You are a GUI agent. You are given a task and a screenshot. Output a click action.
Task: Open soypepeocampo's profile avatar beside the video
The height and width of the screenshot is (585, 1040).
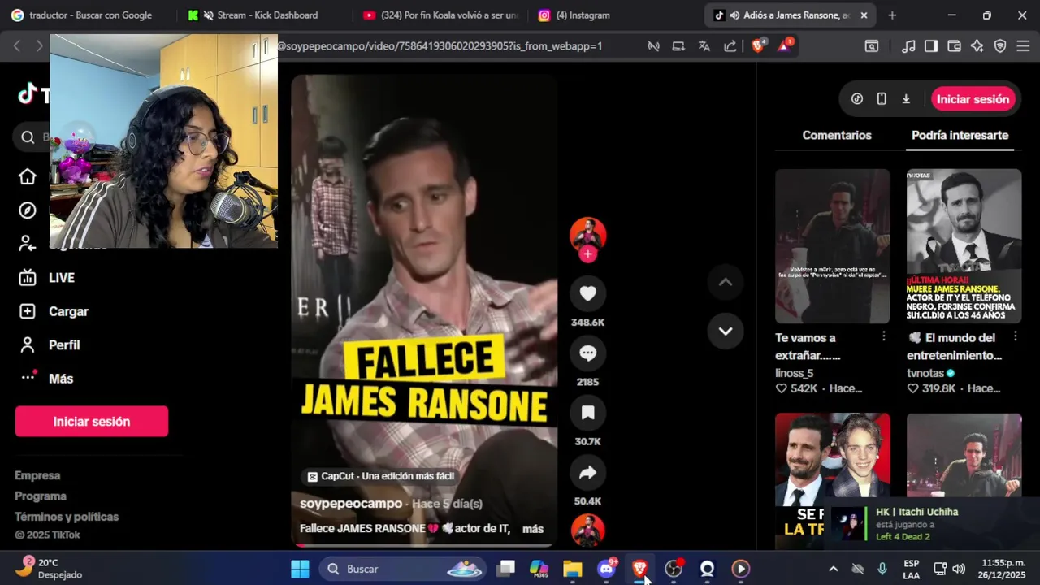587,234
